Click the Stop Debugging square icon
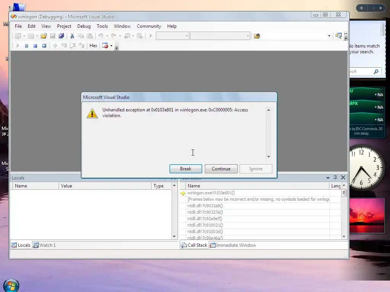The width and height of the screenshot is (390, 292). (35, 46)
